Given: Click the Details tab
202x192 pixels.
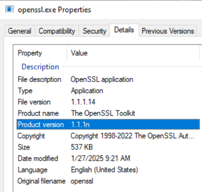Looking at the screenshot, I should (124, 30).
